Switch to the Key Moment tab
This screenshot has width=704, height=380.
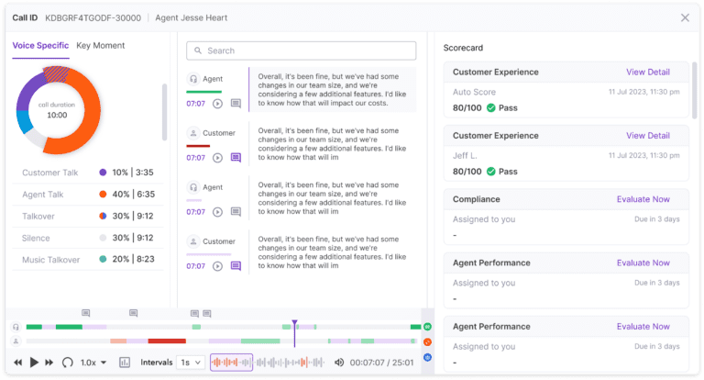101,45
